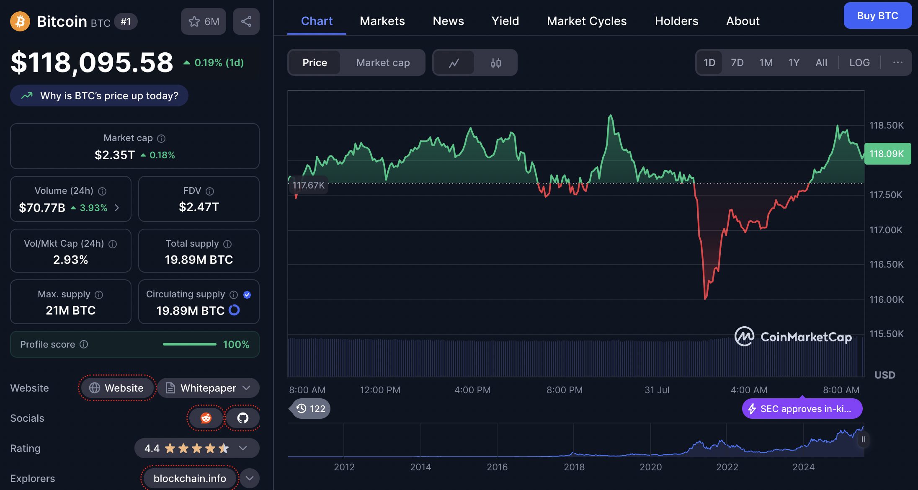The width and height of the screenshot is (918, 490).
Task: Click 2018 on the range overview chart
Action: point(574,467)
